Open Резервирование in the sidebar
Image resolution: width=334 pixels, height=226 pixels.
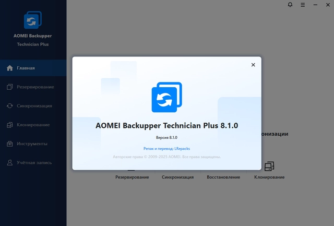33,87
